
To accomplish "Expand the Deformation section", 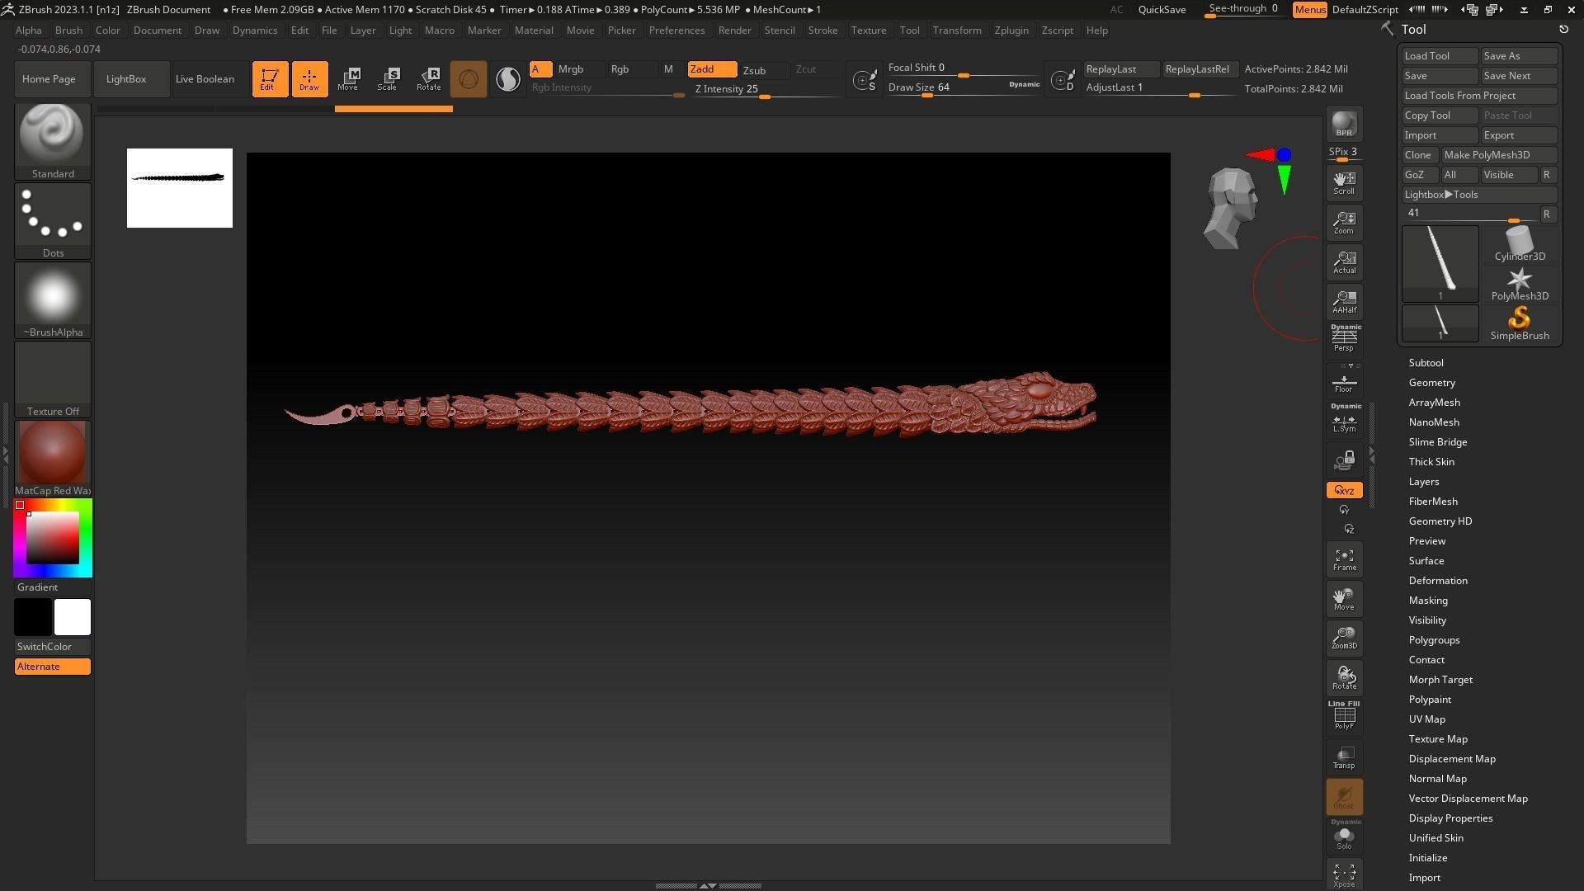I will (1437, 581).
